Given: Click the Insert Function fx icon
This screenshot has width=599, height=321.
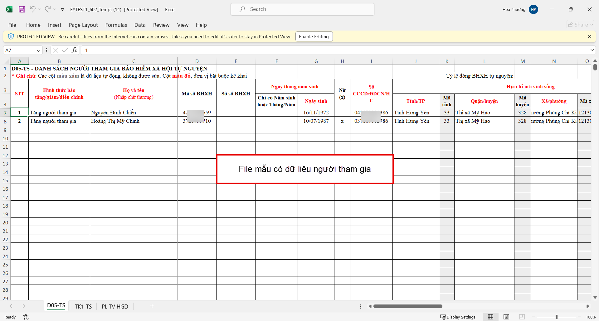Looking at the screenshot, I should (x=74, y=50).
